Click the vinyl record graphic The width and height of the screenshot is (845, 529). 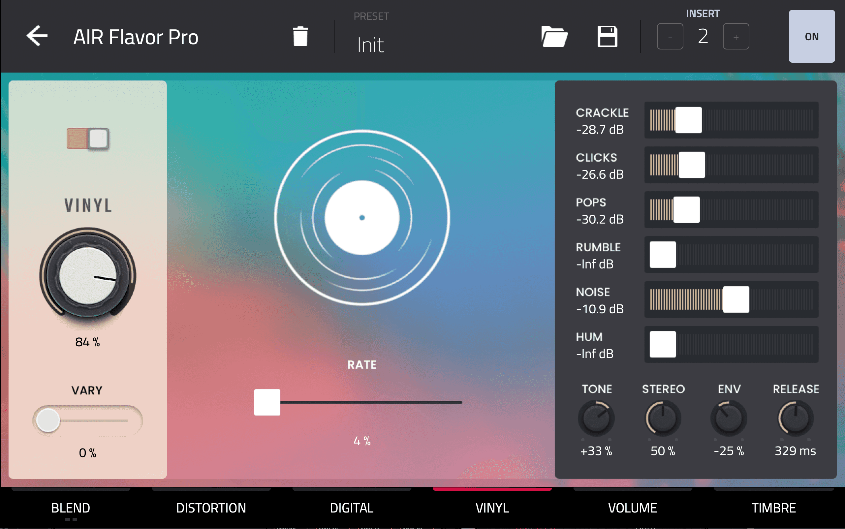tap(362, 218)
